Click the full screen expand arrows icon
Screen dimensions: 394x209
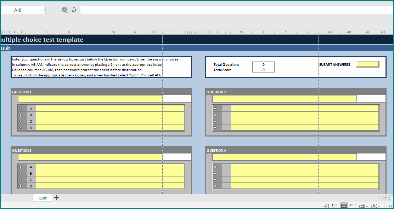pos(334,206)
